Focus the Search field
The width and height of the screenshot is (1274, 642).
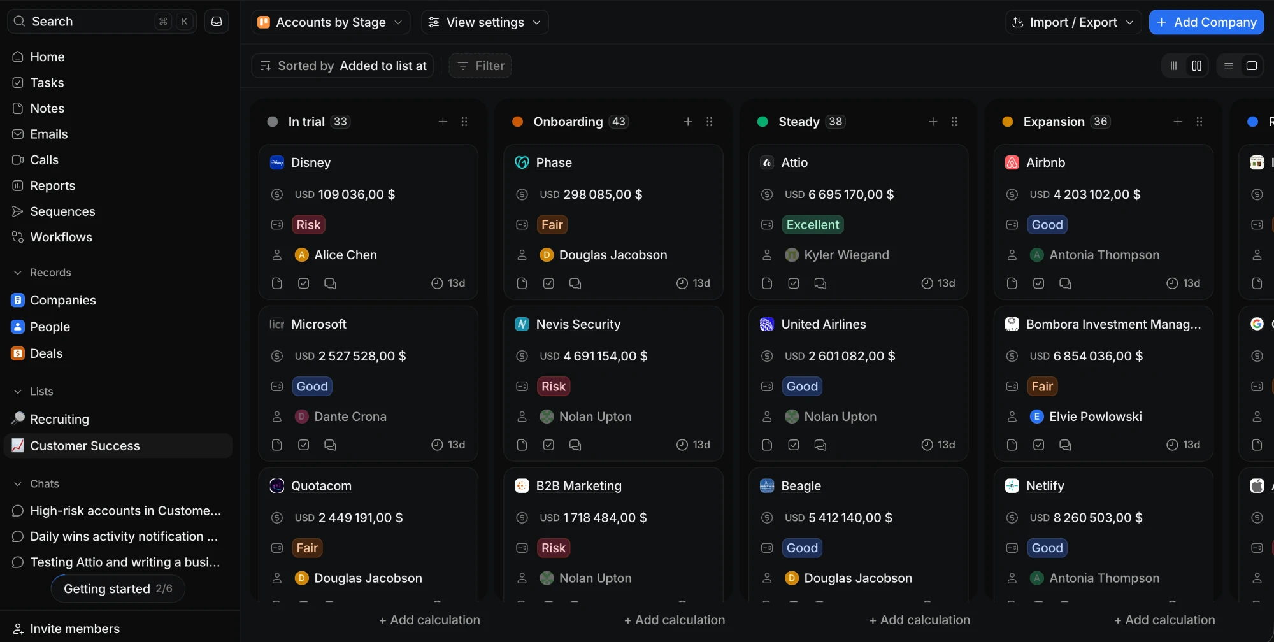coord(102,22)
